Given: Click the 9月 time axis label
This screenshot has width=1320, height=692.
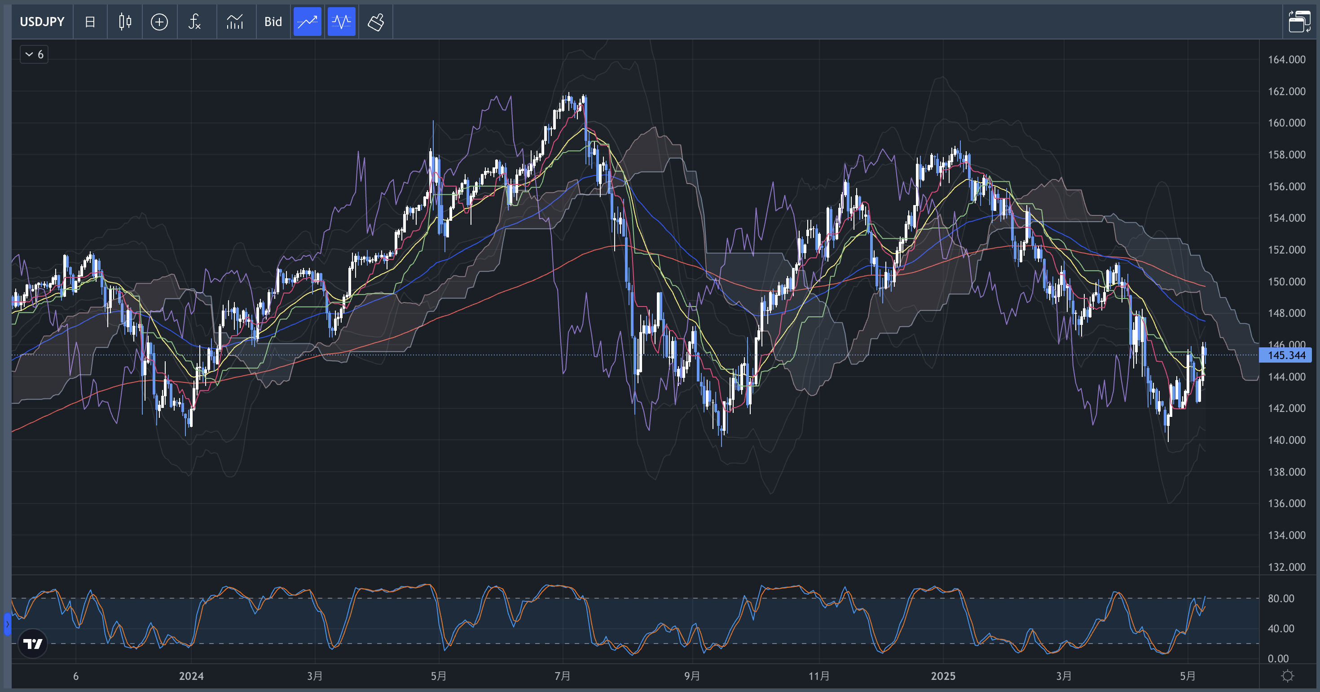Looking at the screenshot, I should click(x=692, y=676).
